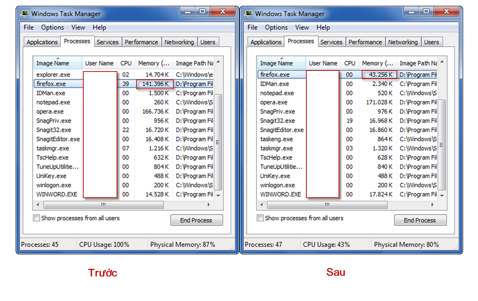Click Physical Memory: 80% in right status bar
Image resolution: width=478 pixels, height=301 pixels.
[406, 245]
